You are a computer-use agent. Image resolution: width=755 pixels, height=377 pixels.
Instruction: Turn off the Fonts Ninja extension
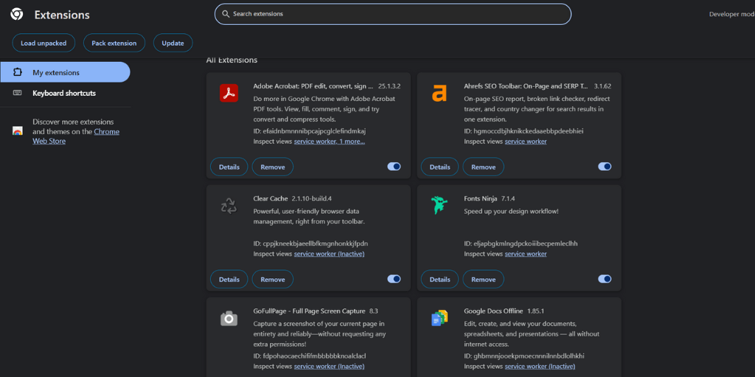coord(605,279)
